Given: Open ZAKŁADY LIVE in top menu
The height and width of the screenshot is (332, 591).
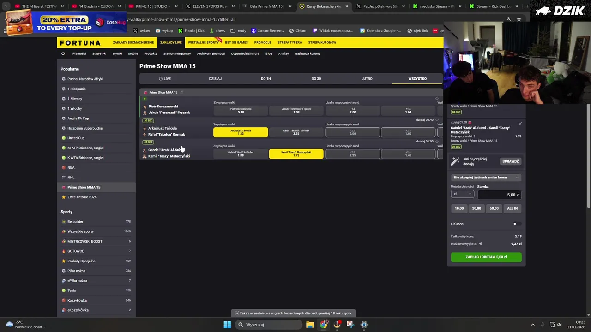Looking at the screenshot, I should pos(171,42).
